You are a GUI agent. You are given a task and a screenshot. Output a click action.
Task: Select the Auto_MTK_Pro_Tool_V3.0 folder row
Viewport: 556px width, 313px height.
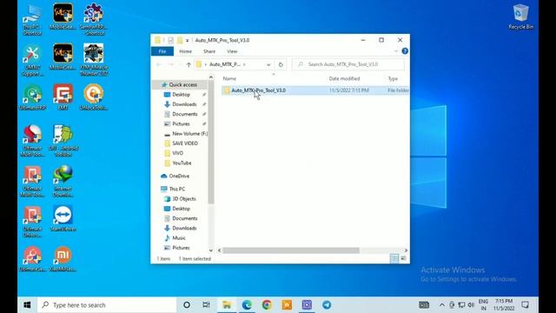[x=314, y=90]
